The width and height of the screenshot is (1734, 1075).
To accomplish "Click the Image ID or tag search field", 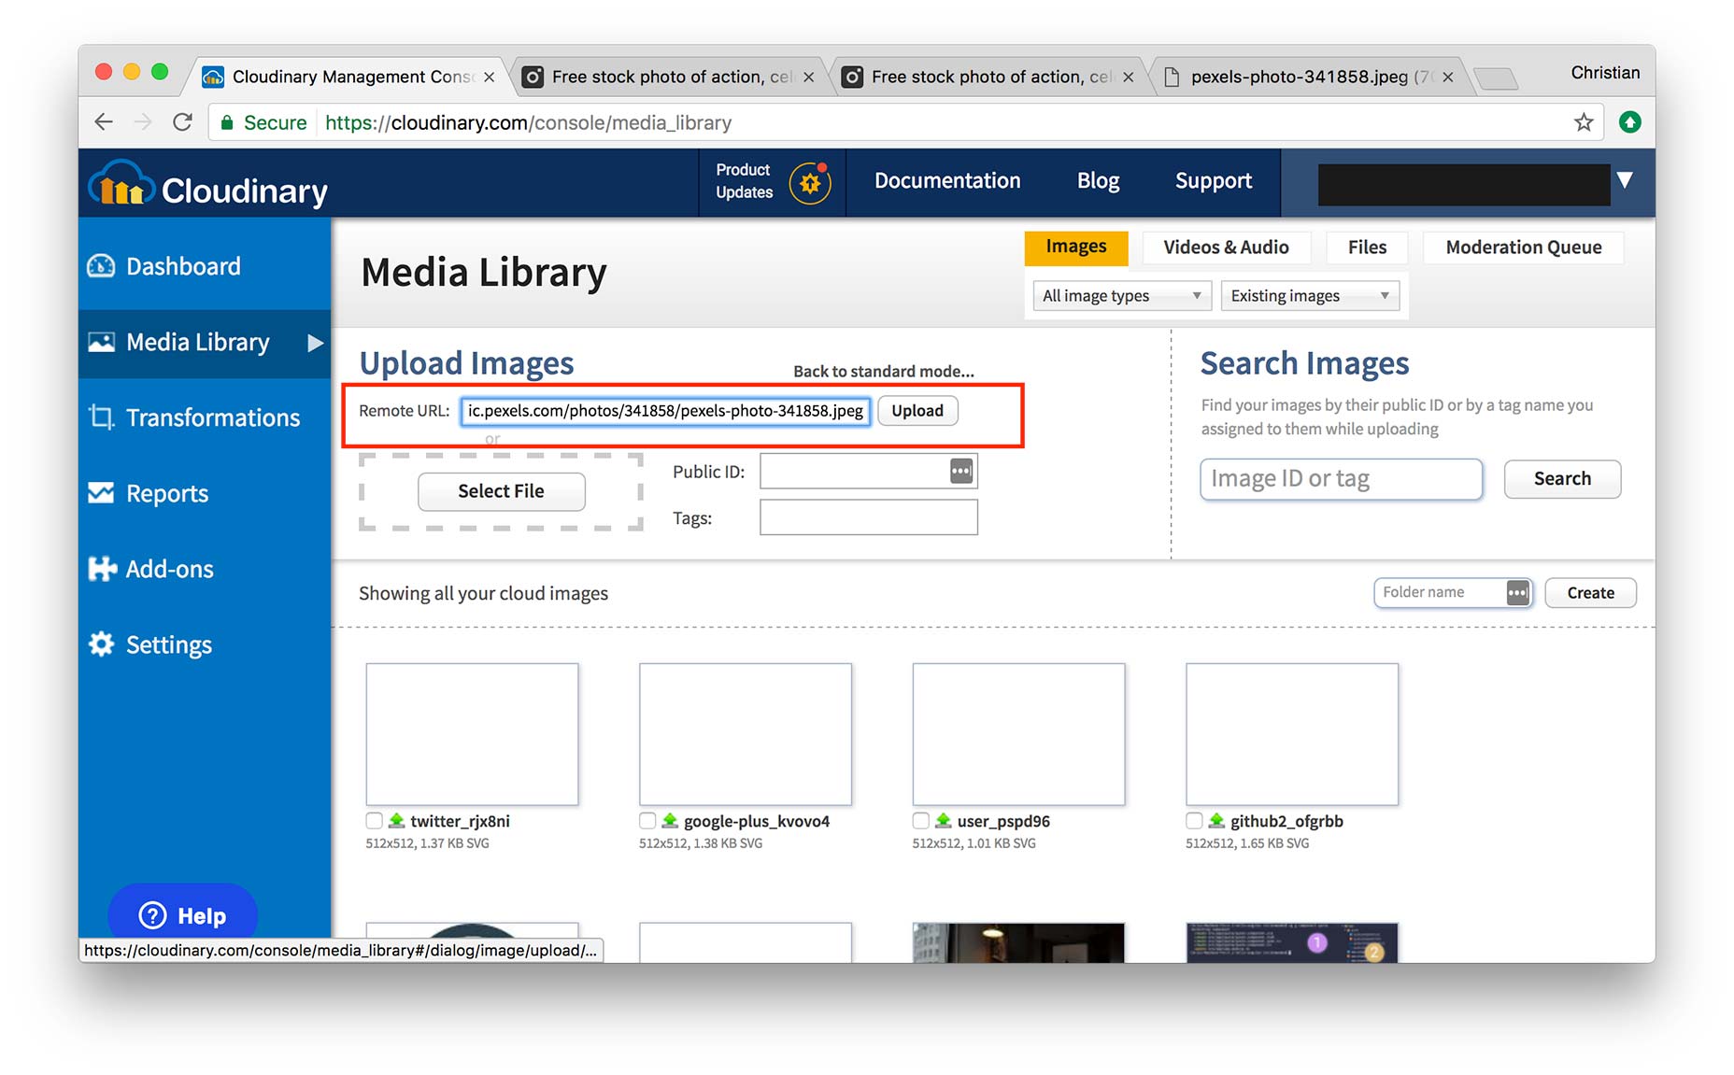I will click(1341, 479).
